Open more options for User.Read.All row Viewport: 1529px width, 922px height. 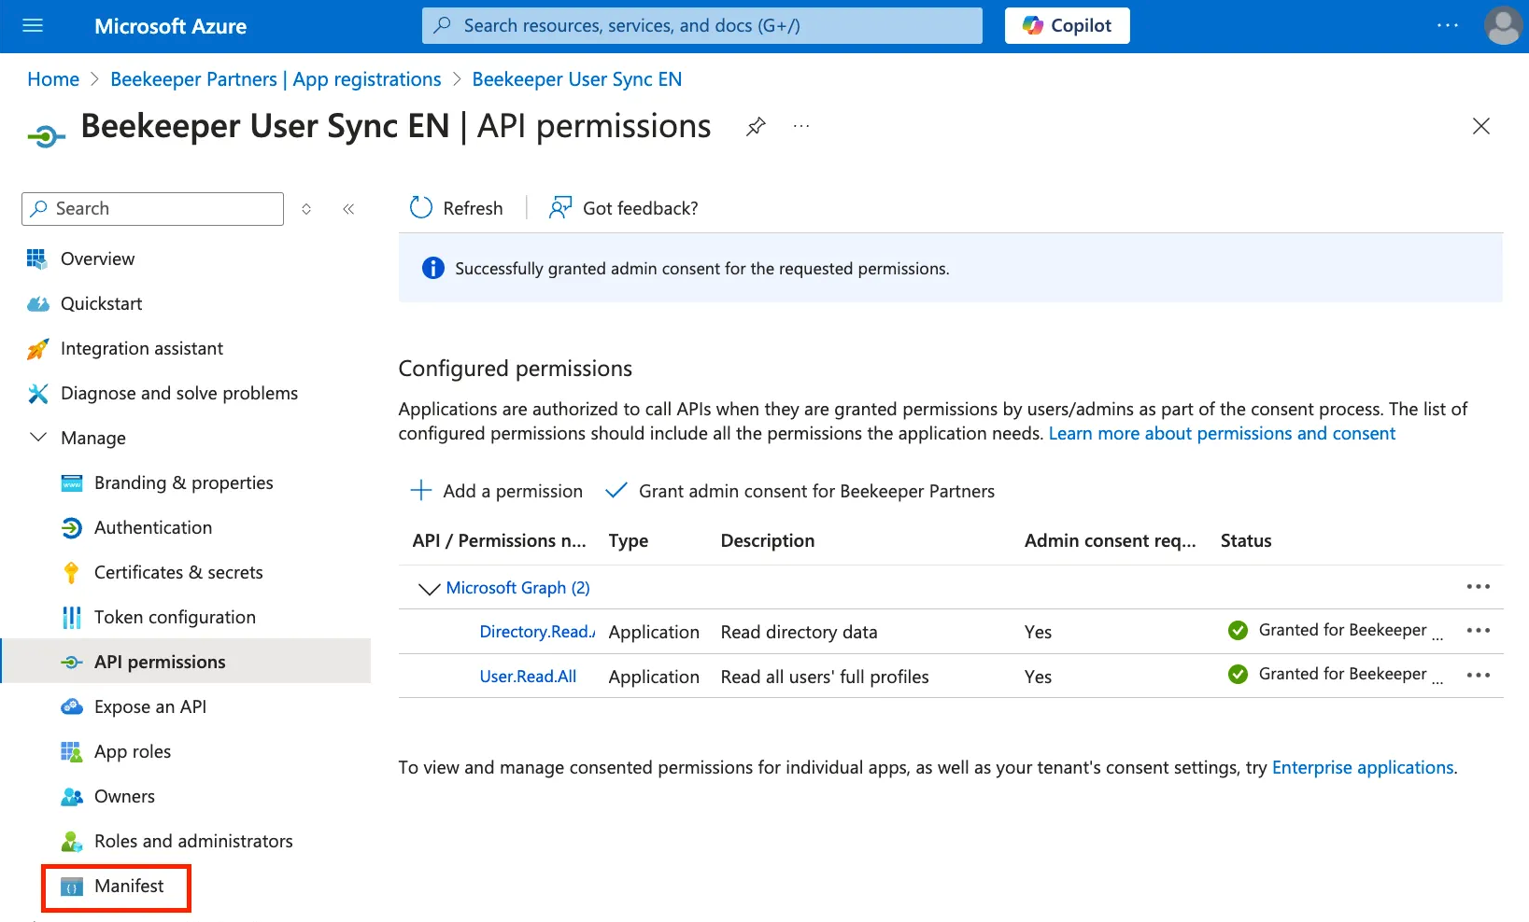(x=1479, y=676)
